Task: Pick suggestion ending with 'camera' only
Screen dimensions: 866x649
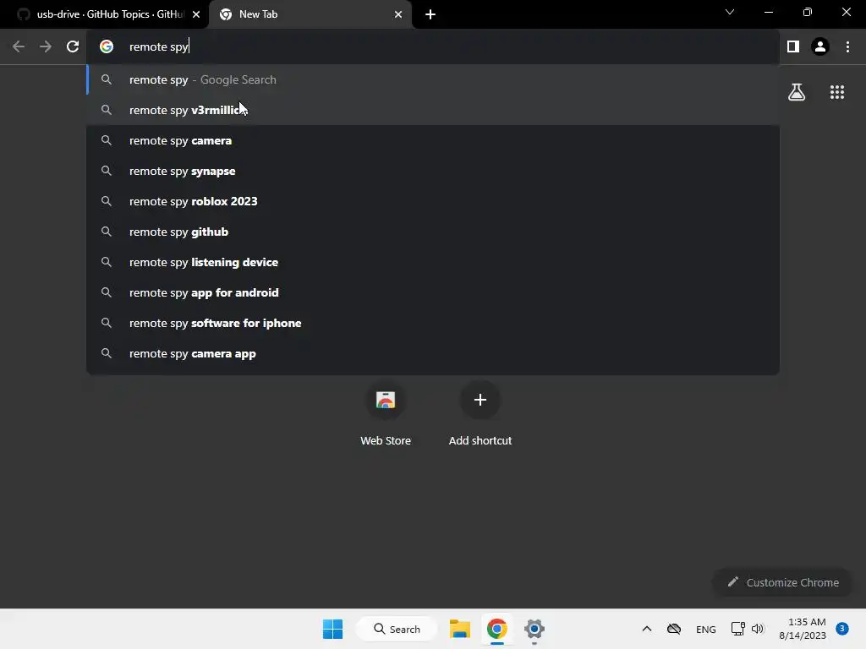Action: [x=433, y=140]
